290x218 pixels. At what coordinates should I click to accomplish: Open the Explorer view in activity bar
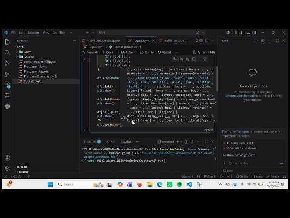click(7, 42)
